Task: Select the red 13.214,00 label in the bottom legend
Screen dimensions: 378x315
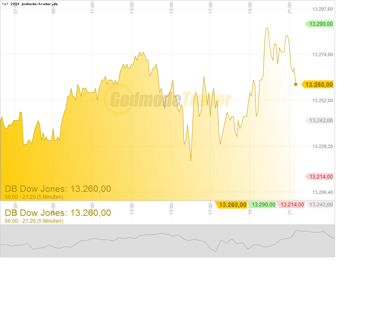Action: click(x=291, y=205)
